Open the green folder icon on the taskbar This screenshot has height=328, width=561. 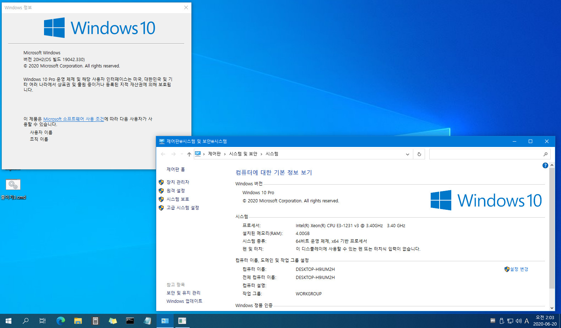[113, 321]
